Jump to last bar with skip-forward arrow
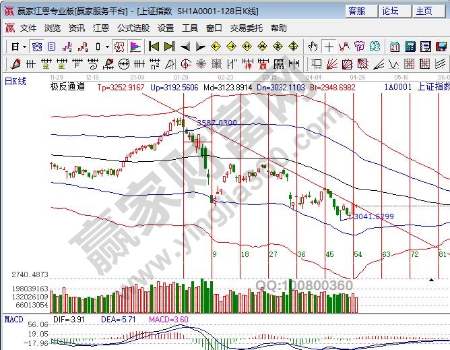The width and height of the screenshot is (450, 350). pos(169,47)
